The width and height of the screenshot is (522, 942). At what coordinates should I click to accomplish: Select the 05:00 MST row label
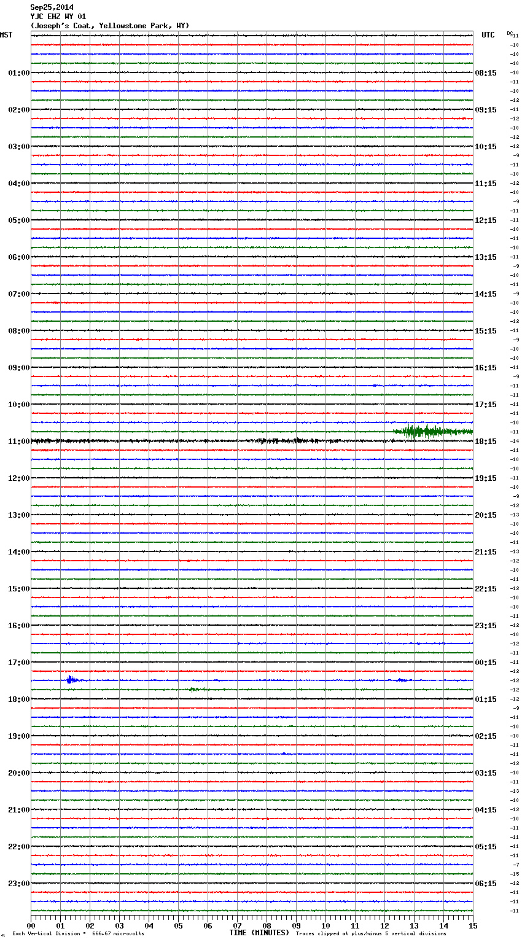point(19,220)
